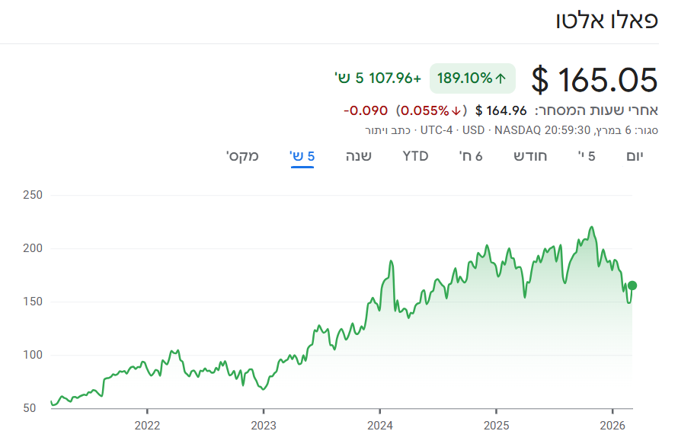Click the green endpoint dot on the chart
Screen dimensions: 694x447
632,286
